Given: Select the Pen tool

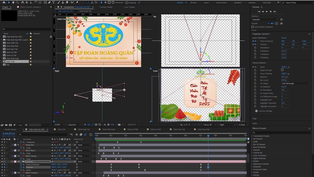Looking at the screenshot, I should pyautogui.click(x=49, y=2).
